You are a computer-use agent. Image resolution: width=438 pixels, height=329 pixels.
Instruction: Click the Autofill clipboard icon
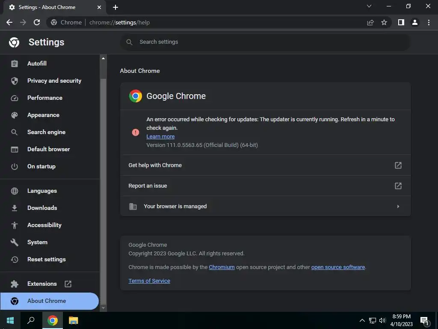[x=14, y=64]
